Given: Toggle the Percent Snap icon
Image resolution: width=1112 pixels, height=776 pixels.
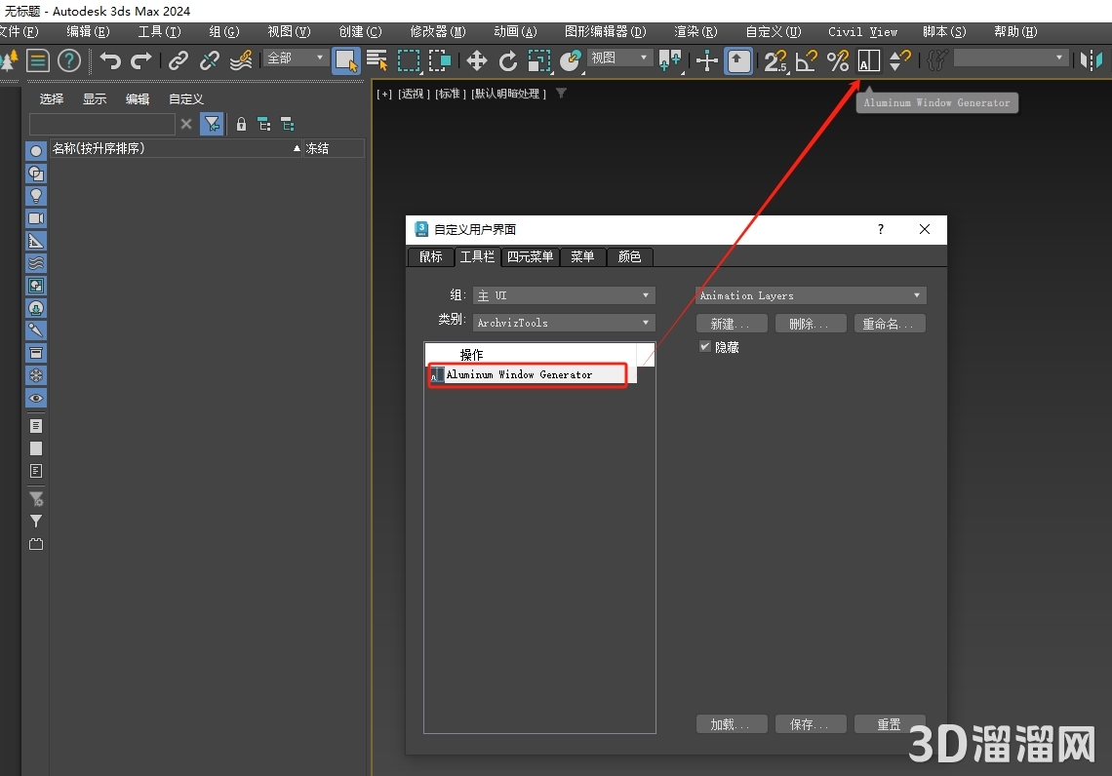Looking at the screenshot, I should pos(838,61).
